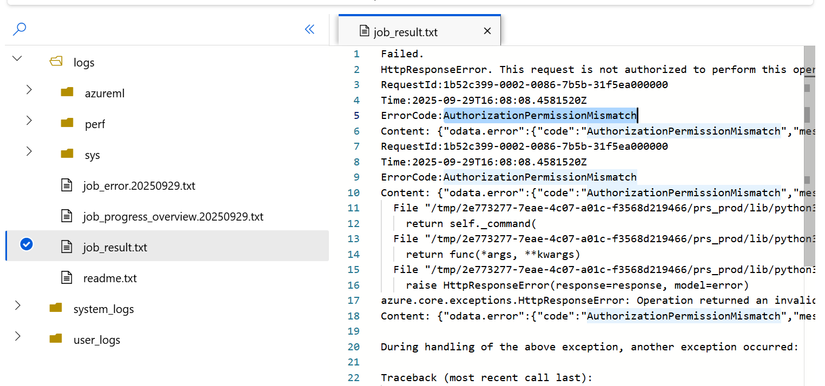This screenshot has width=825, height=386.
Task: Open job_progress_overview.20250929.txt file
Action: point(173,217)
